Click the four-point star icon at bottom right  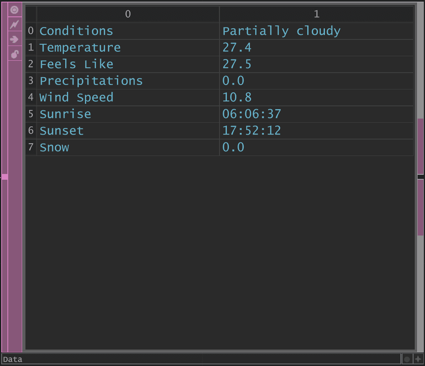pyautogui.click(x=418, y=359)
